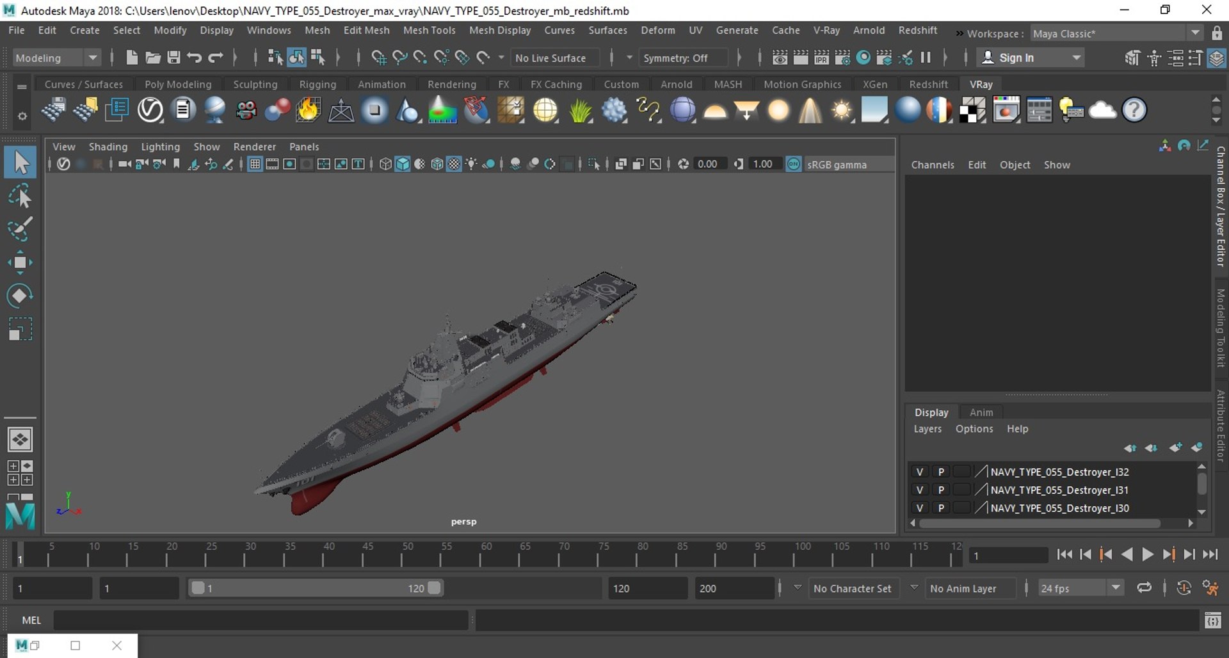The image size is (1229, 658).
Task: Expand the Sign In dropdown
Action: tap(1077, 58)
